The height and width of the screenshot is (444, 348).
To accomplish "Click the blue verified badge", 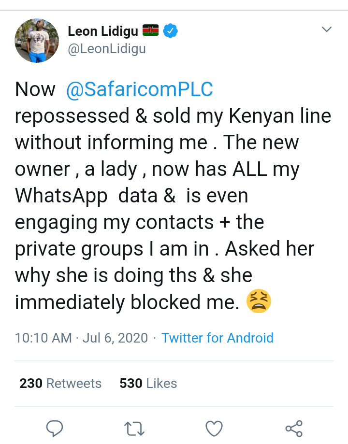I will (170, 31).
